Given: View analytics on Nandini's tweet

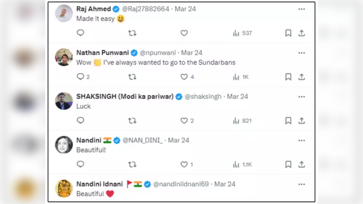Looking at the screenshot, I should [x=242, y=165].
